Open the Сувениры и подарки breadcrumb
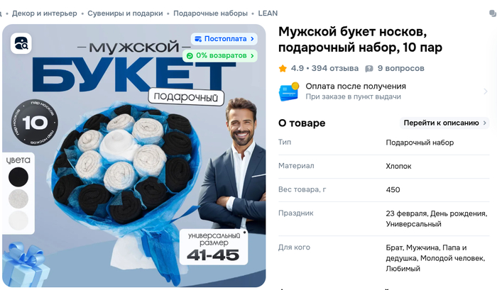 125,13
